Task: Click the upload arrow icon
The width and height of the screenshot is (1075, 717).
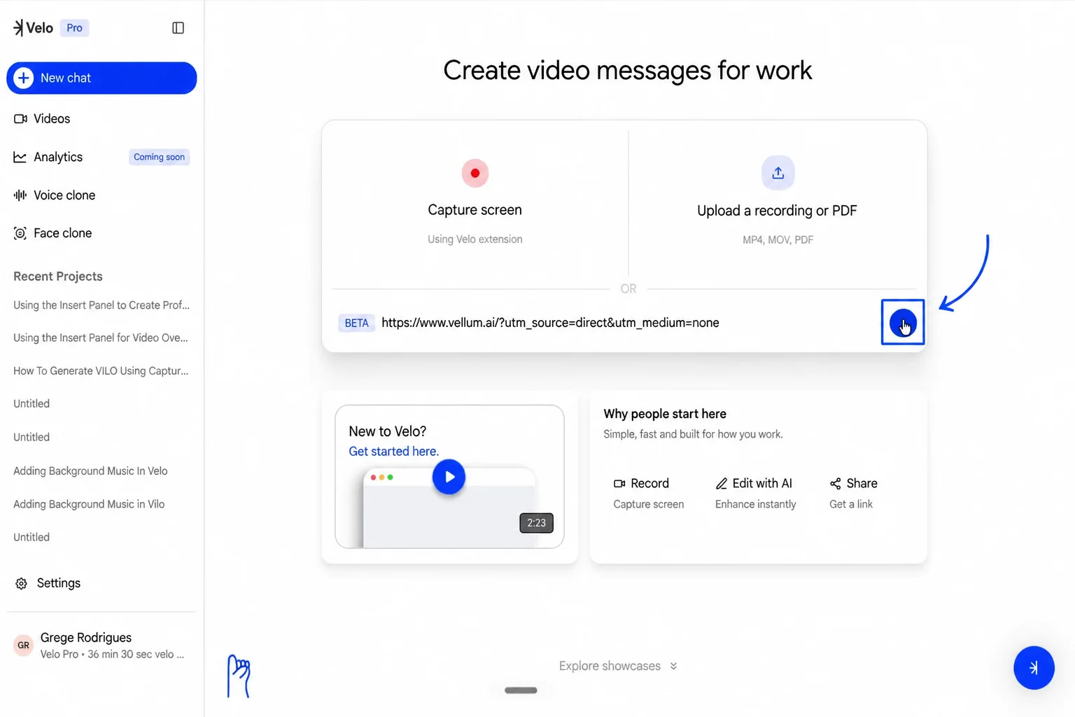Action: tap(778, 173)
